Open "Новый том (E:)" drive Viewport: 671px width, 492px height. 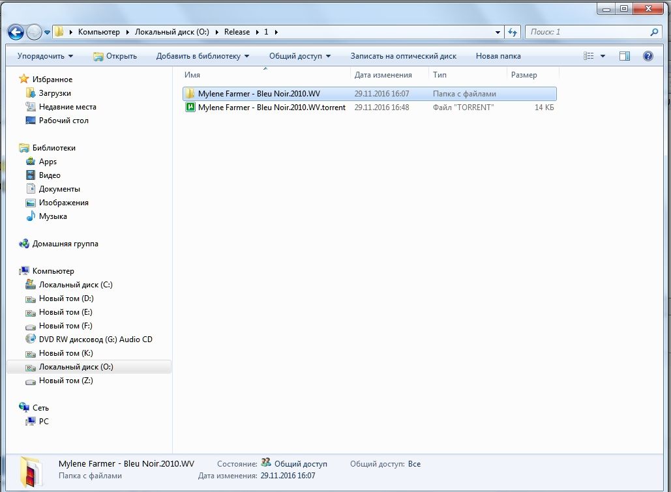tap(65, 312)
